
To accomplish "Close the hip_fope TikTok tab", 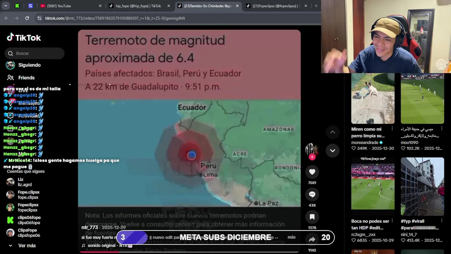I will 168,6.
